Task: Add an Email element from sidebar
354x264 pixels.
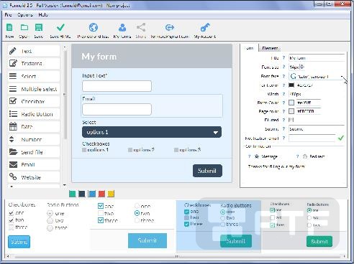Action: tap(34, 164)
